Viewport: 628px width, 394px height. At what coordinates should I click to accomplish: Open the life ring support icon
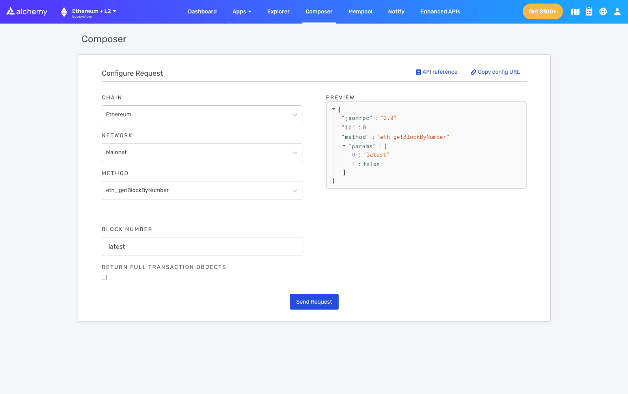click(x=603, y=12)
